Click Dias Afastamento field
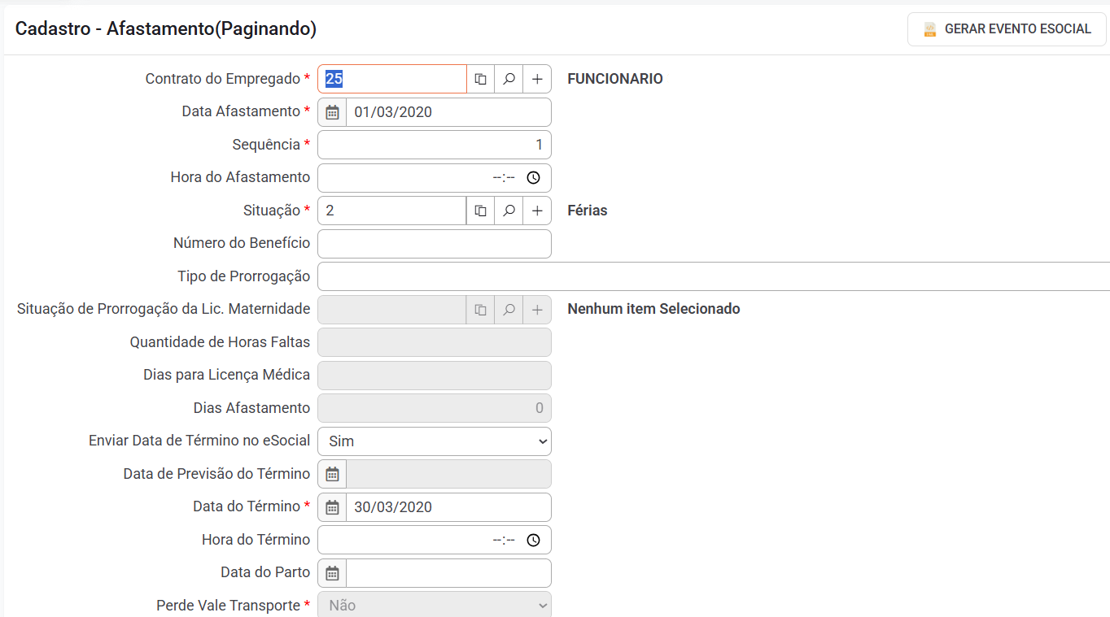This screenshot has height=617, width=1110. tap(435, 408)
